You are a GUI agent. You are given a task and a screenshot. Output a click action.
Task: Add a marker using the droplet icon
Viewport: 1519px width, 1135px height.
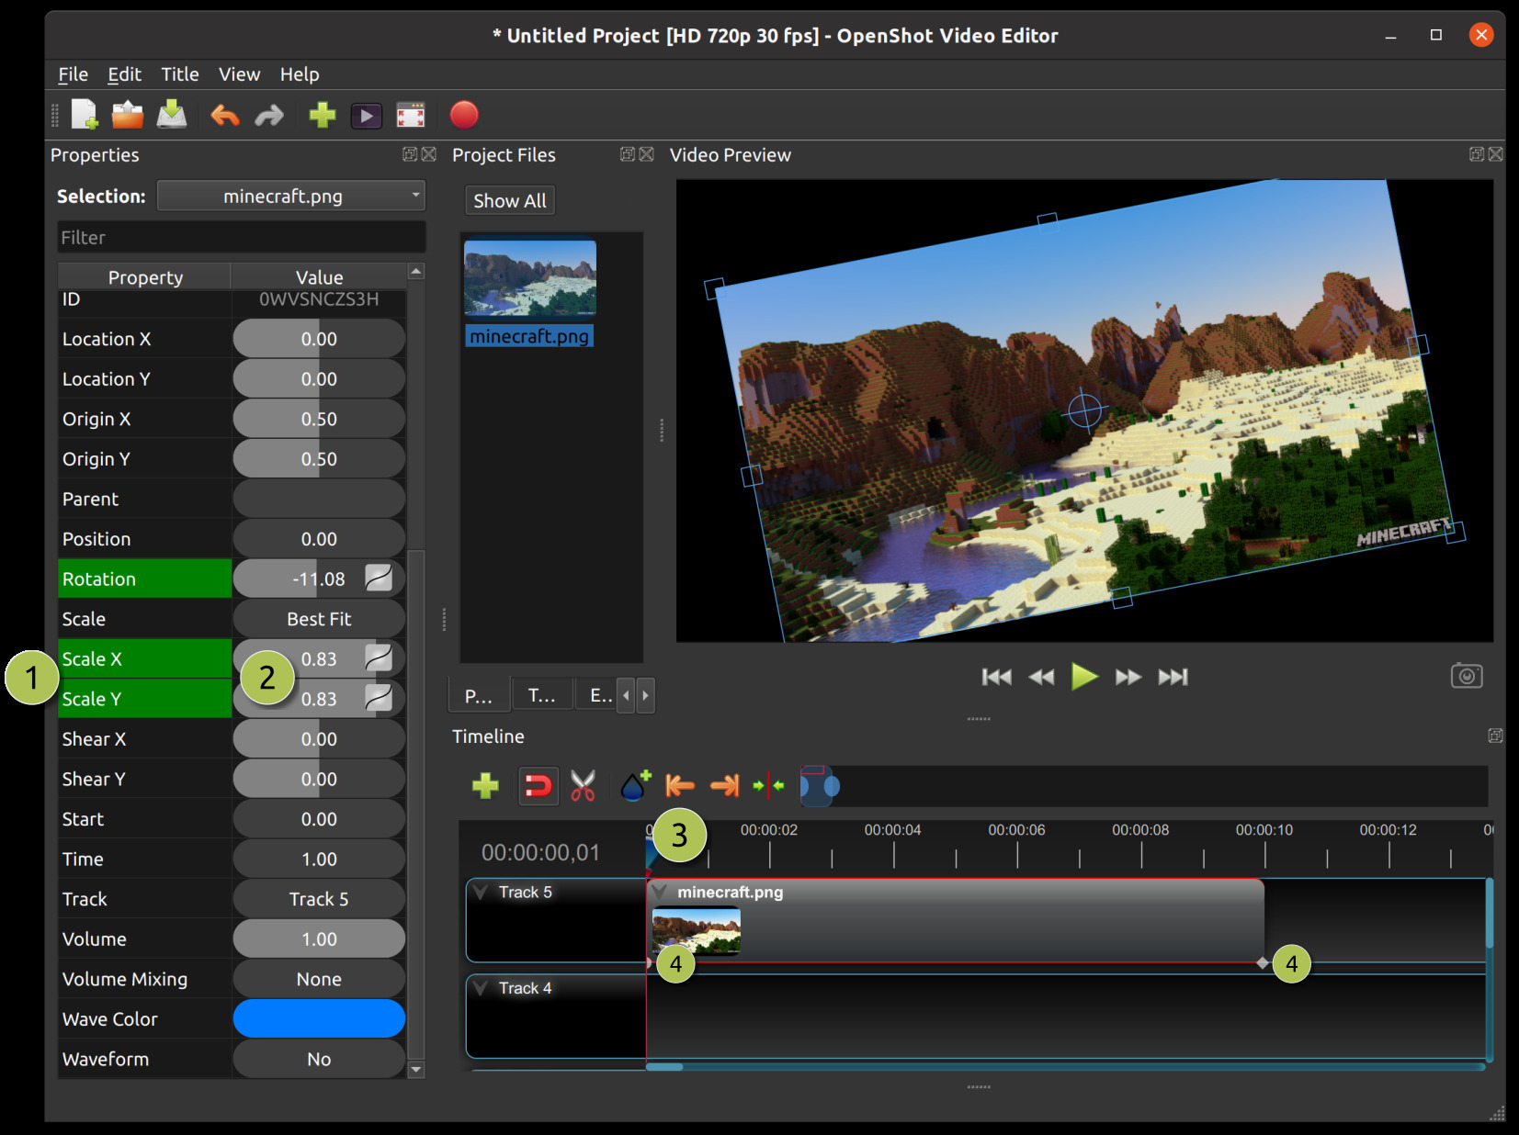click(633, 785)
